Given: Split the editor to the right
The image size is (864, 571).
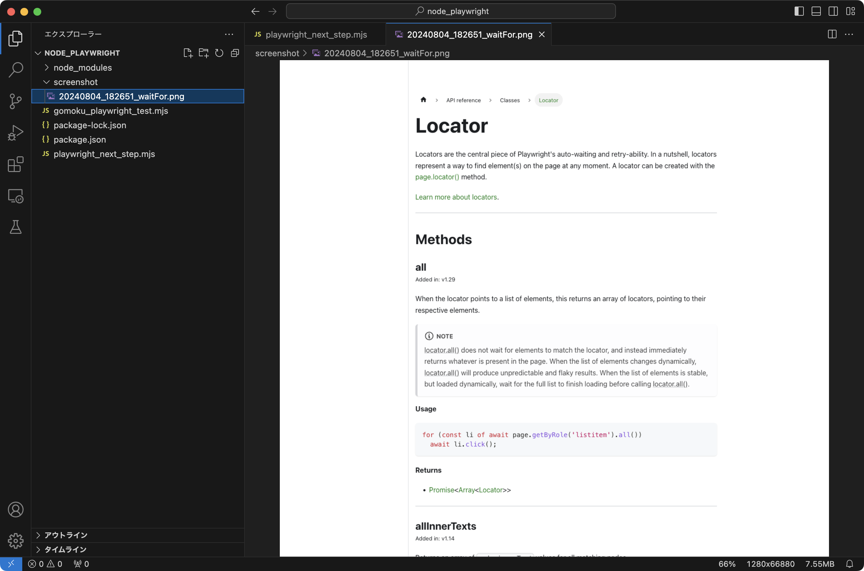Looking at the screenshot, I should (x=832, y=34).
